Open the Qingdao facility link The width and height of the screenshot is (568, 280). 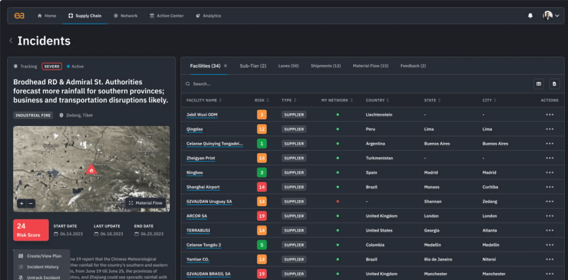(195, 129)
